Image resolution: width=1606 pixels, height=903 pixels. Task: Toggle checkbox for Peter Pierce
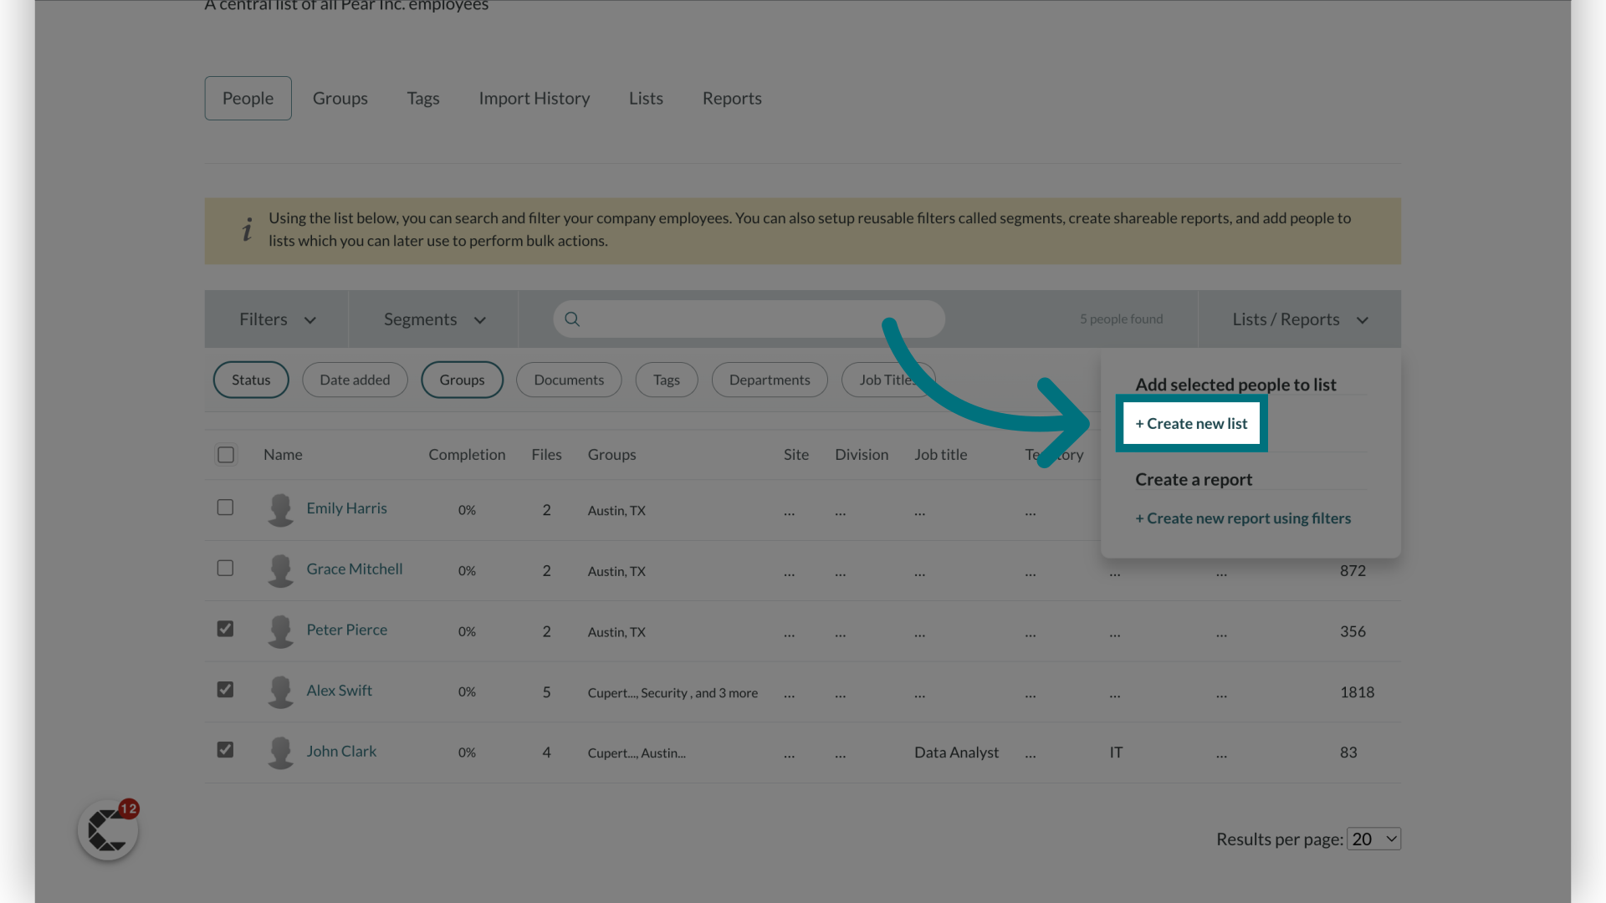pyautogui.click(x=225, y=630)
